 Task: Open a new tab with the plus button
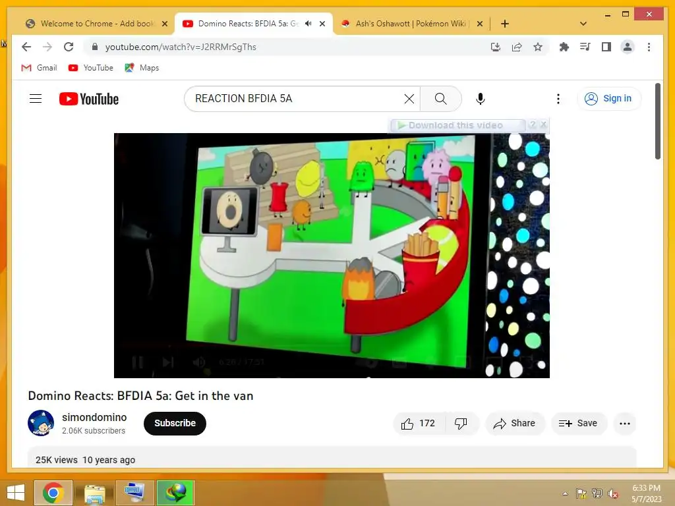pos(505,24)
